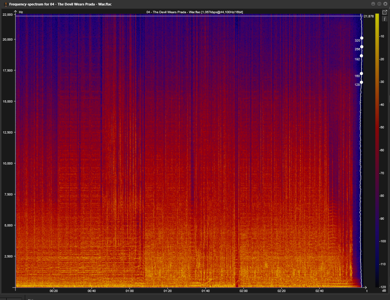Click the -60 dB scale label

click(382, 150)
